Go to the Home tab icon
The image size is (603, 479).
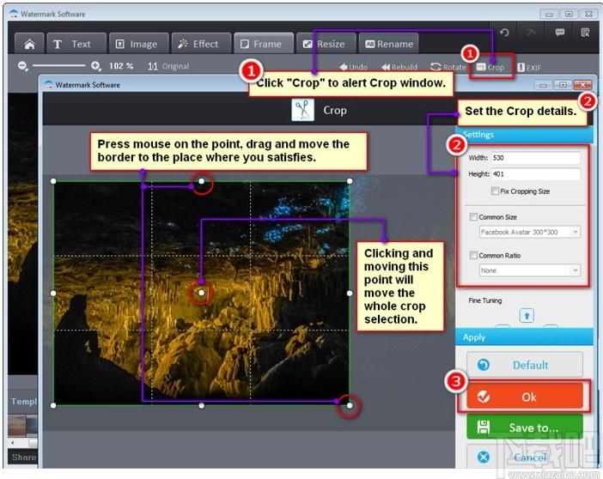[x=29, y=45]
